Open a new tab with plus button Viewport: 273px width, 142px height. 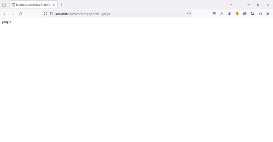click(x=62, y=5)
